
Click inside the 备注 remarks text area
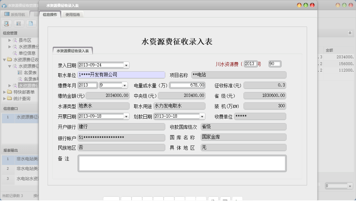(x=182, y=163)
